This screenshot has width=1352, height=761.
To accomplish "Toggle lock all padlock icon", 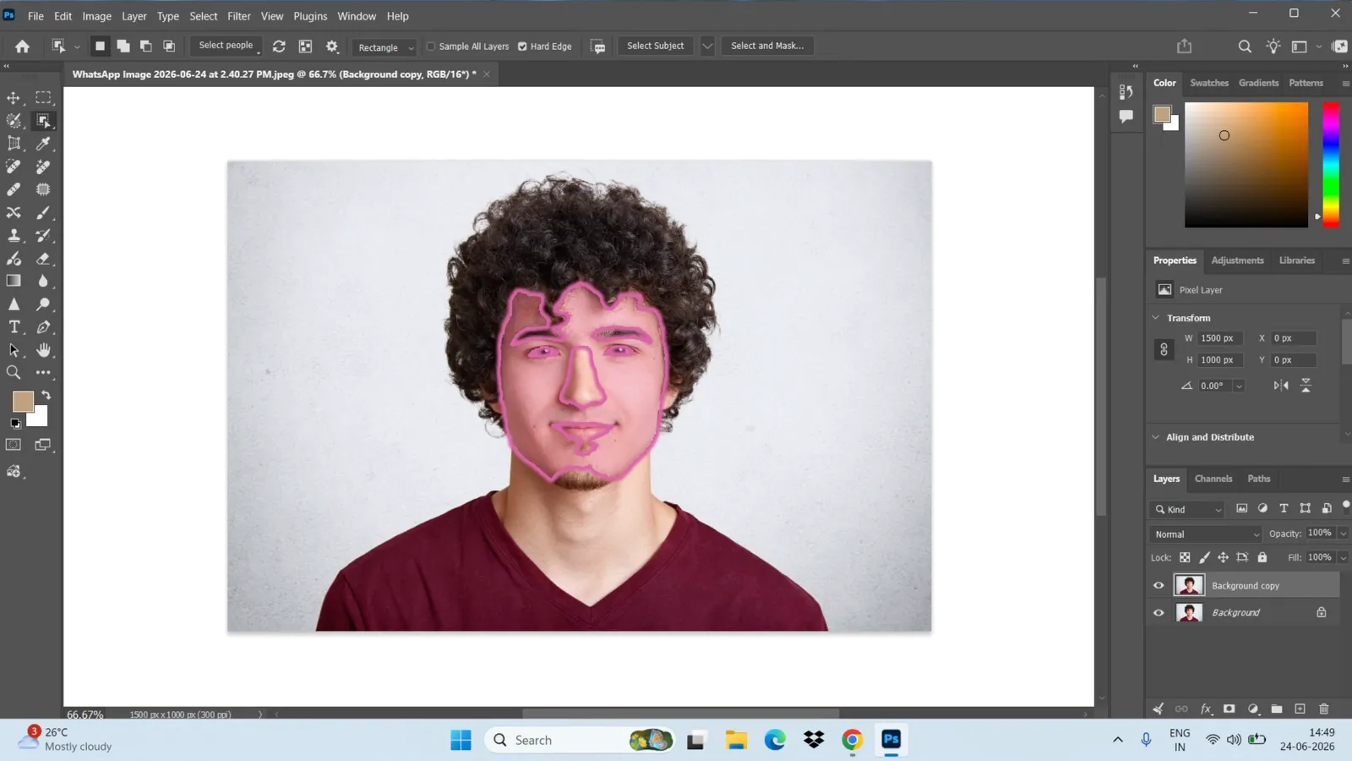I will 1262,557.
